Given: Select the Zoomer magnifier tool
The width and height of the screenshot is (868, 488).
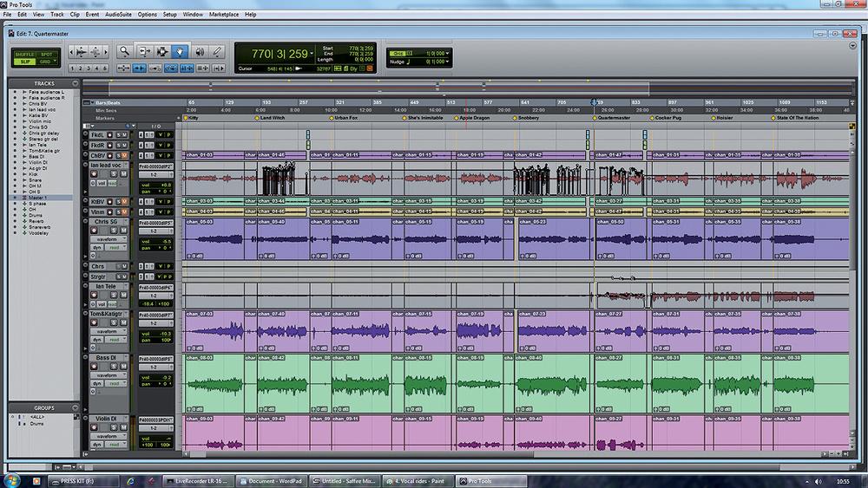Looking at the screenshot, I should point(126,51).
